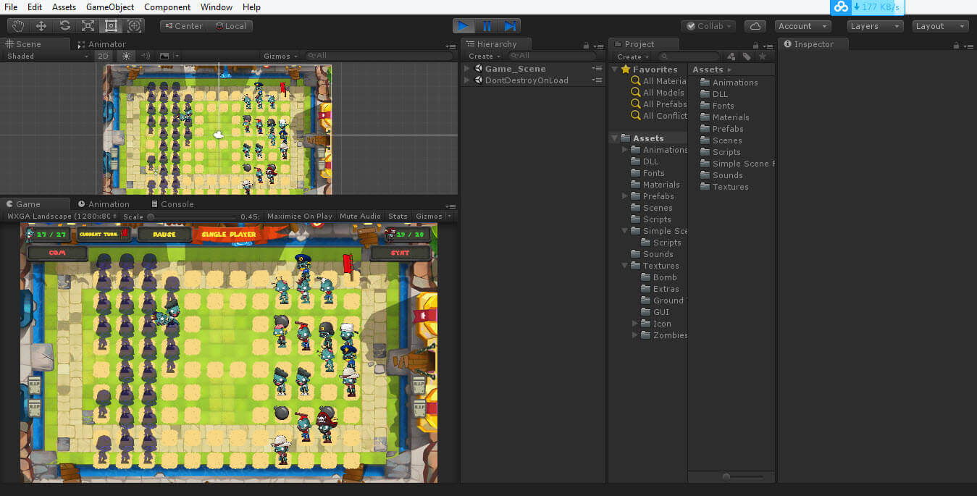Open the Shaded draw mode dropdown
Screen dimensions: 977x496
point(47,56)
